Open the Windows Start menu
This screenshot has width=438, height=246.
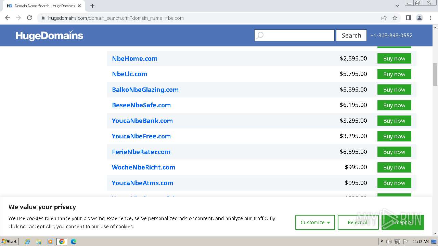[10, 241]
